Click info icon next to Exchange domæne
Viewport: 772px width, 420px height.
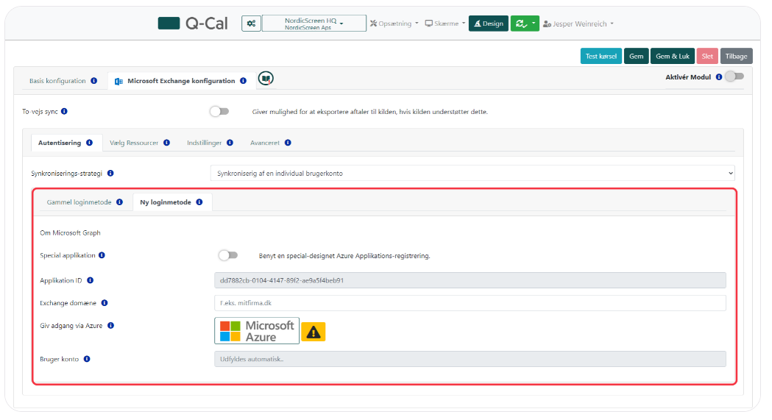tap(105, 303)
